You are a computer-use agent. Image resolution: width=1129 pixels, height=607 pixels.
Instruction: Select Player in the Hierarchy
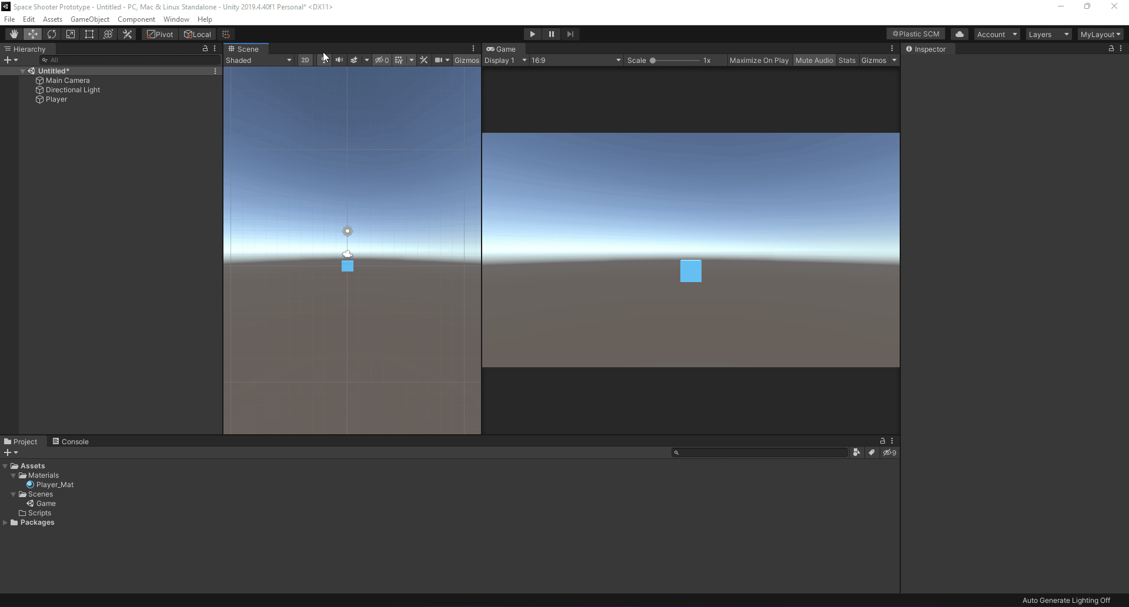pyautogui.click(x=56, y=99)
